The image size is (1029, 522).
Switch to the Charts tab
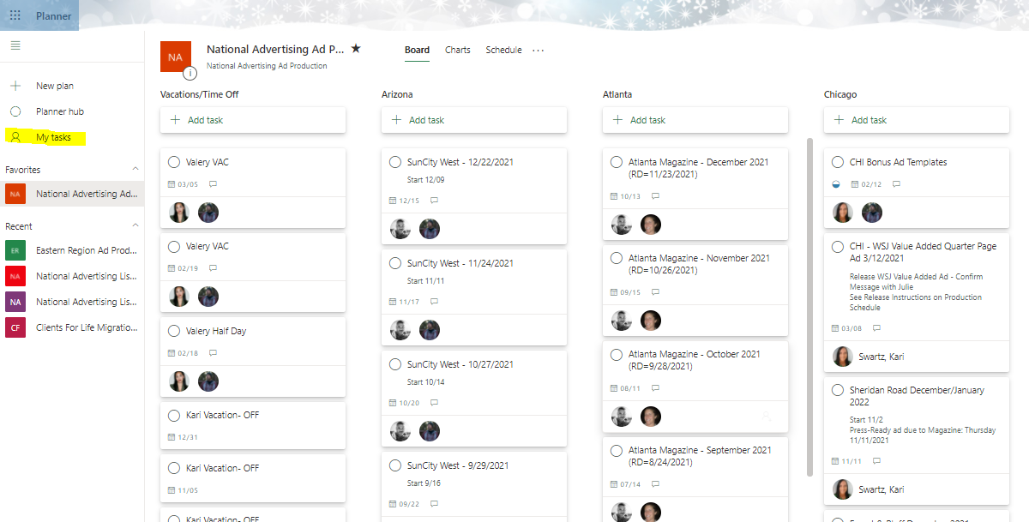click(458, 50)
